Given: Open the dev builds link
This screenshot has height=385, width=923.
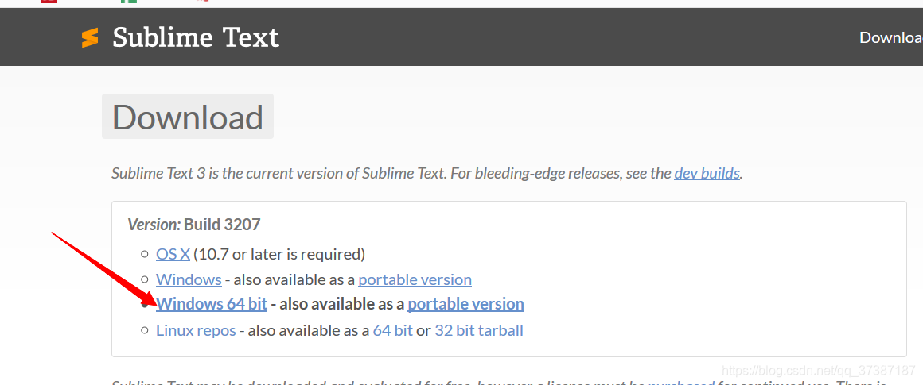Looking at the screenshot, I should pos(707,173).
